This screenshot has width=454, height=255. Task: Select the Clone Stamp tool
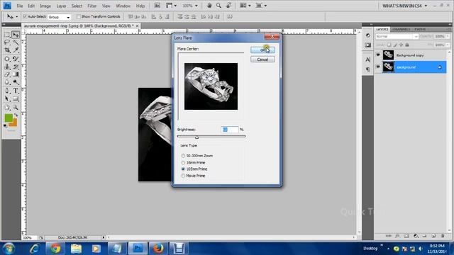click(7, 67)
